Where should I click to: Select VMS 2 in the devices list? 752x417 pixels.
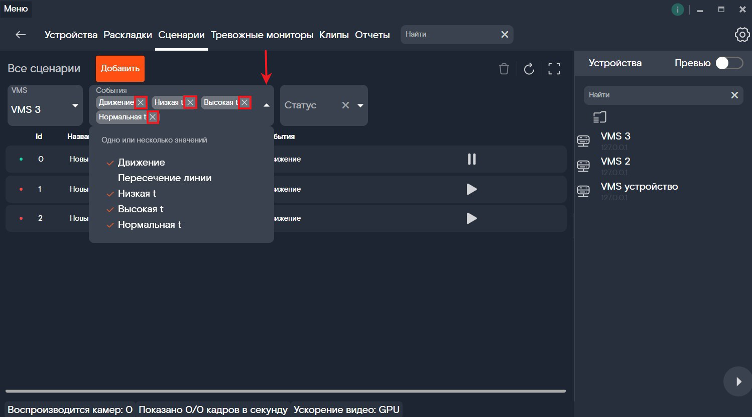(x=615, y=161)
